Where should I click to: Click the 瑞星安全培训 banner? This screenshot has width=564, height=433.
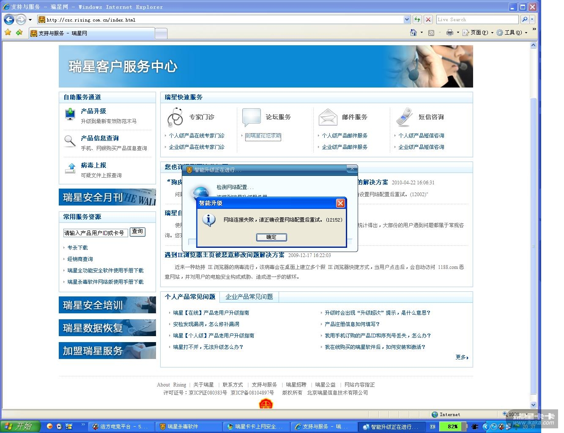click(107, 305)
